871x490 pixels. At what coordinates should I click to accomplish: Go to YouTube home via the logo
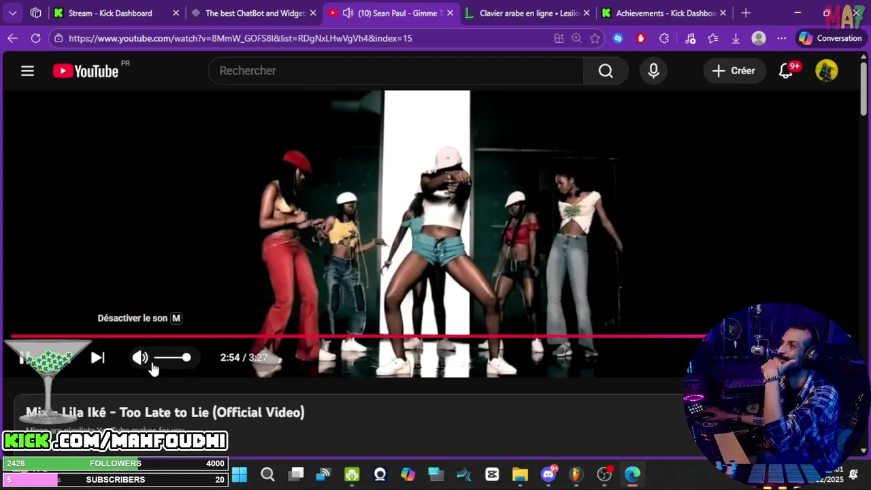tap(86, 71)
